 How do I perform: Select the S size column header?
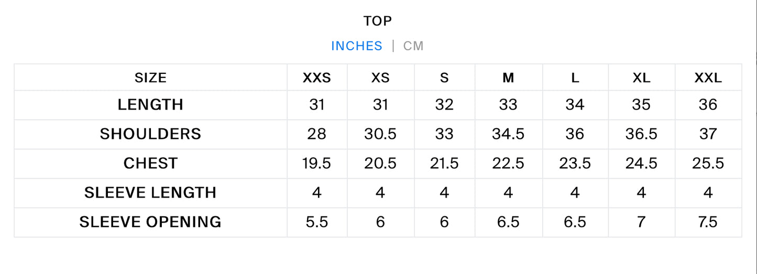[444, 78]
